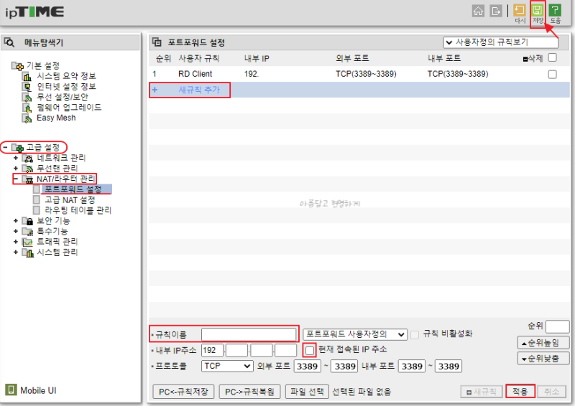The width and height of the screenshot is (575, 406).
Task: Expand the 무선랜 관리 tree node
Action: (15, 169)
